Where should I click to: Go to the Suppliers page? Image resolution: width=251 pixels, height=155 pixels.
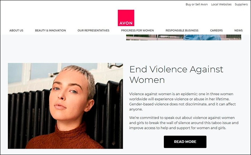(241, 5)
